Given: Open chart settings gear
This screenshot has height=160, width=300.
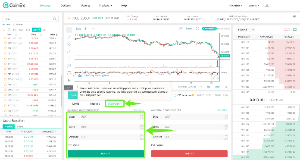Looking at the screenshot, I should coord(181,29).
